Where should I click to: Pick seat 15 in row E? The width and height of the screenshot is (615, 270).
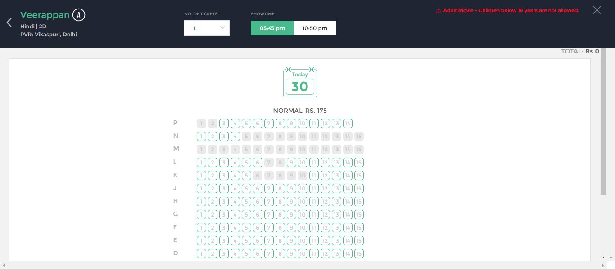tap(359, 240)
